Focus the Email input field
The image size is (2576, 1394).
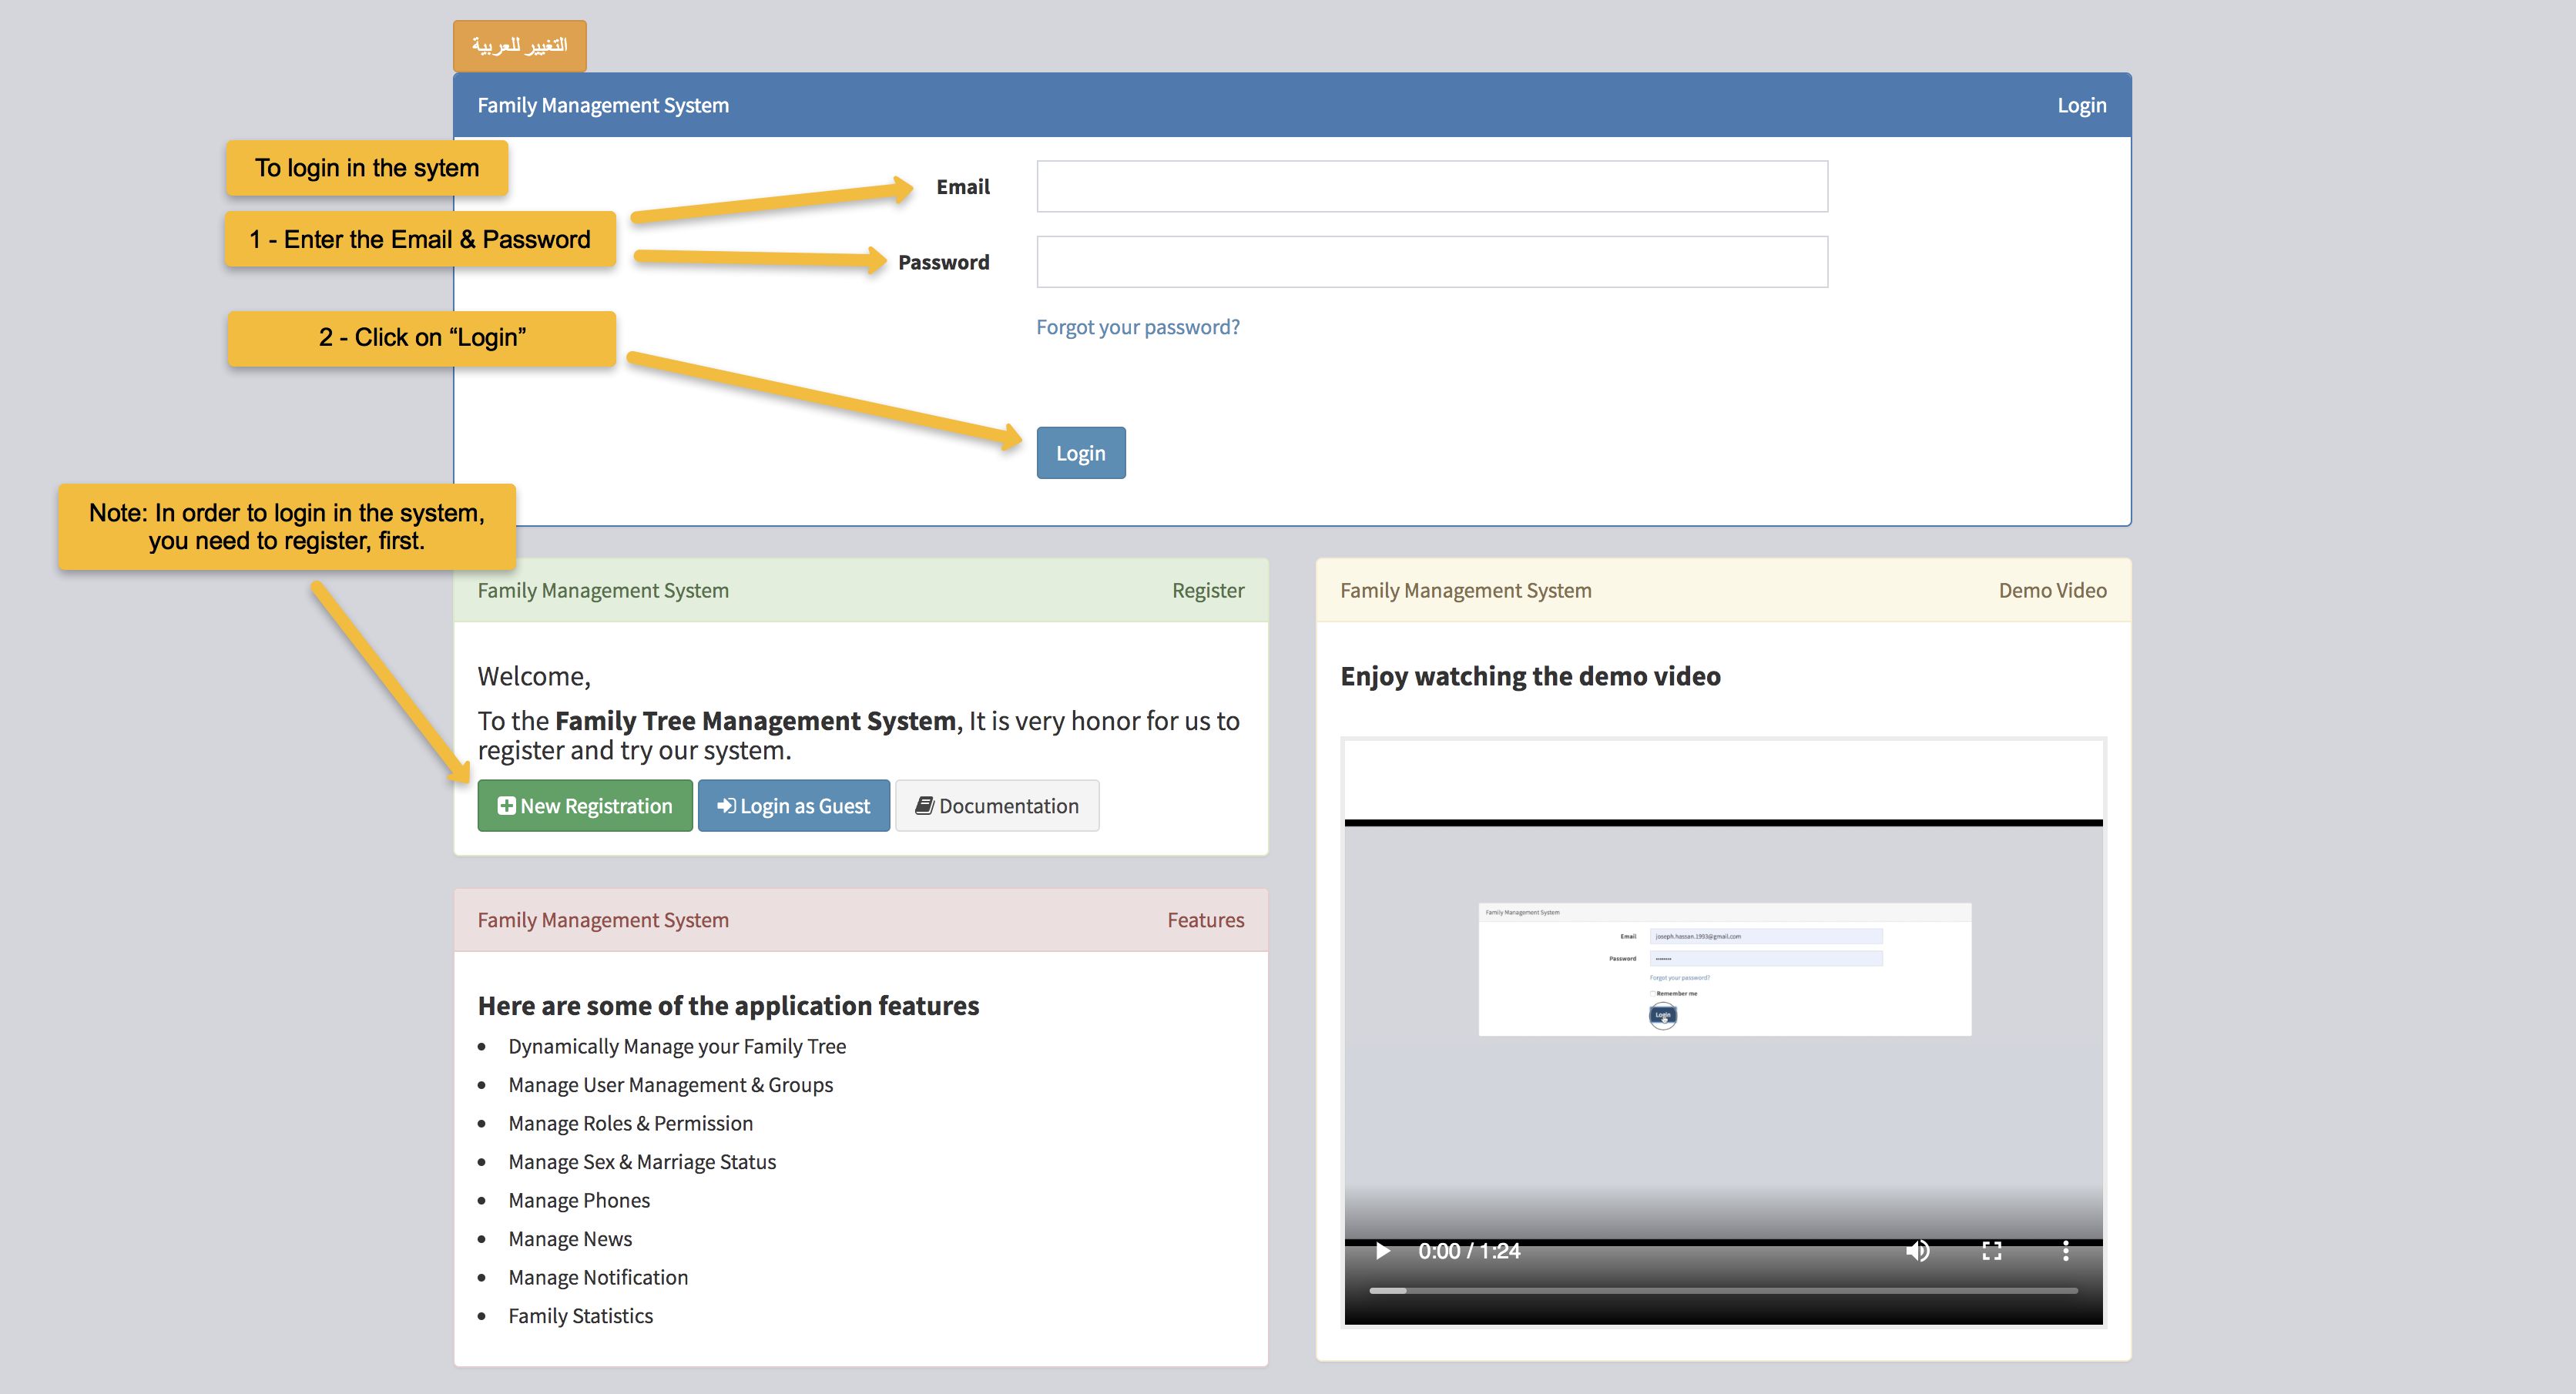click(x=1431, y=187)
